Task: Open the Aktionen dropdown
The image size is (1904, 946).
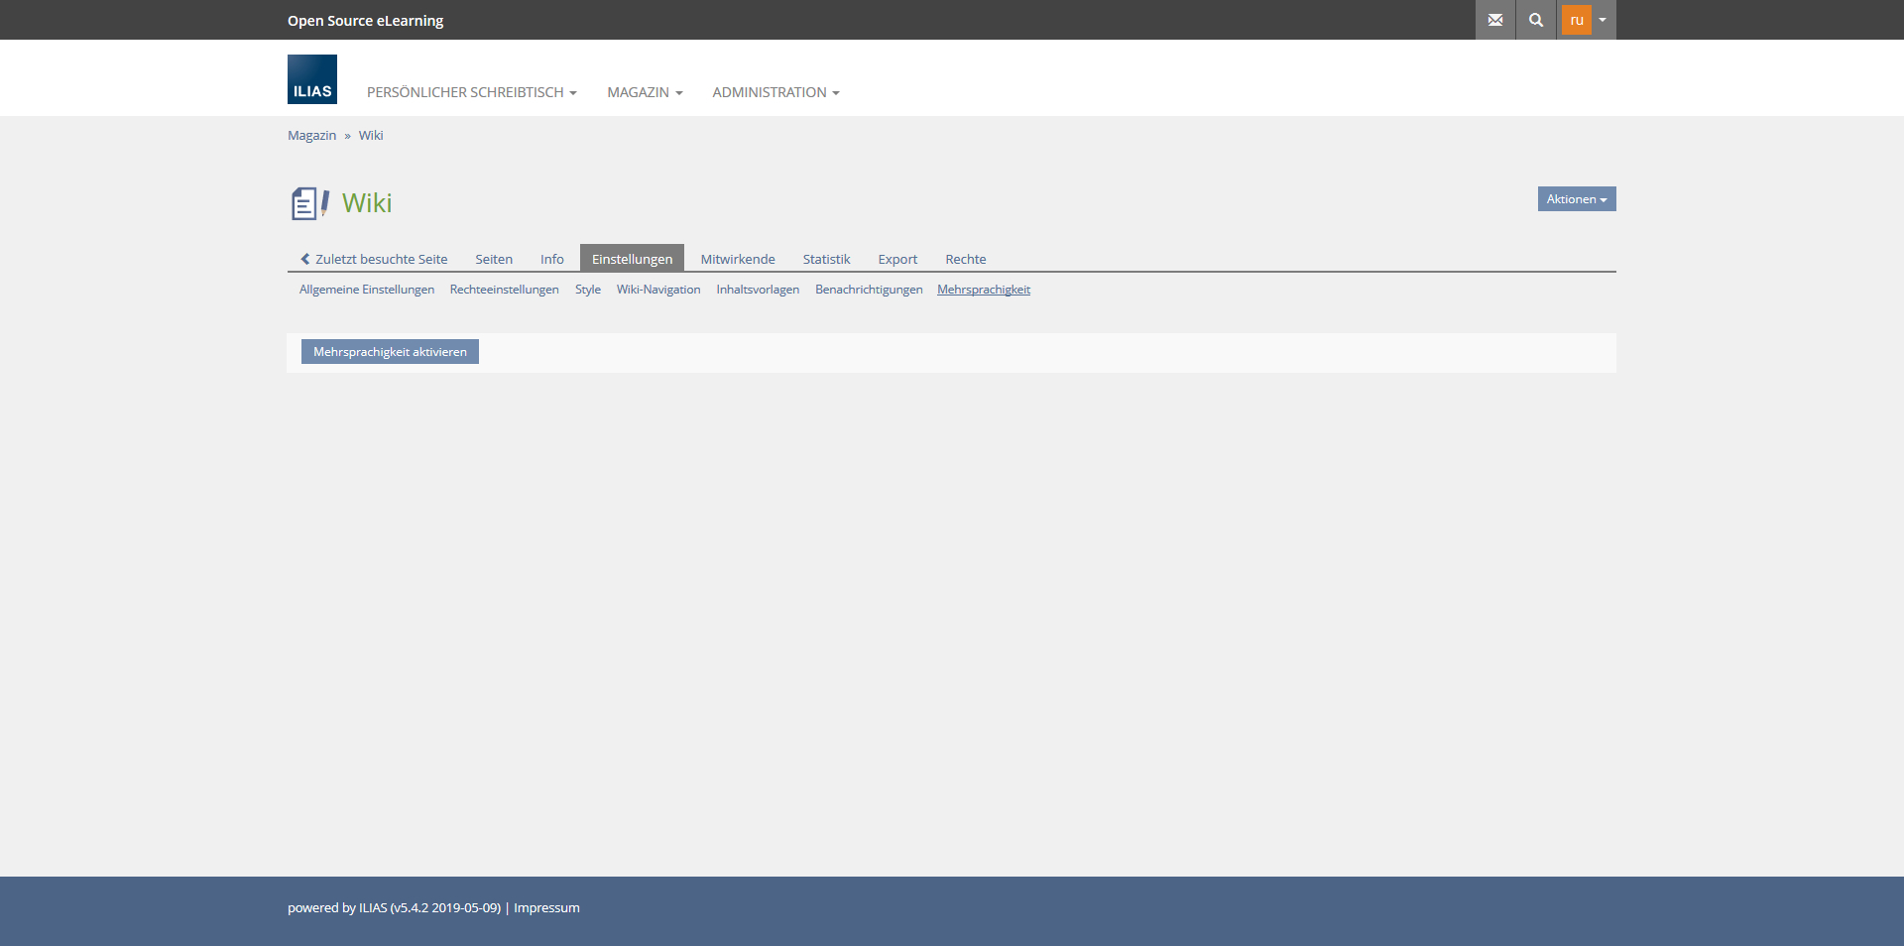Action: (1576, 199)
